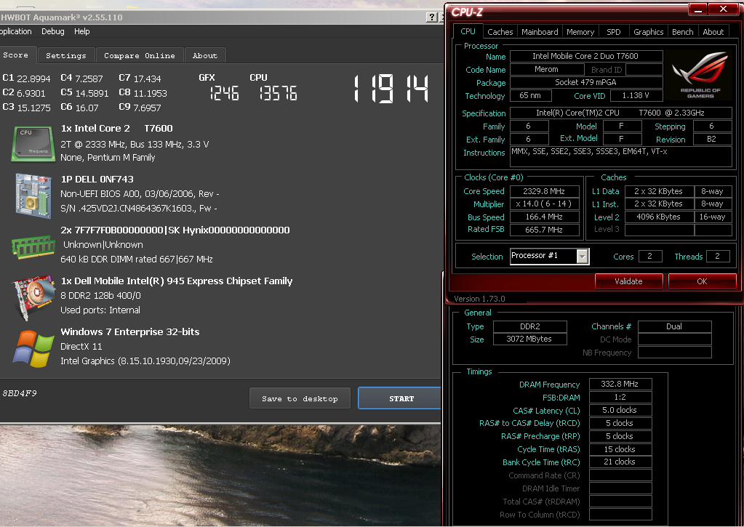Click the Specification field Intel(R) Core(TM)2 CPU T7600
The width and height of the screenshot is (744, 527).
[620, 113]
